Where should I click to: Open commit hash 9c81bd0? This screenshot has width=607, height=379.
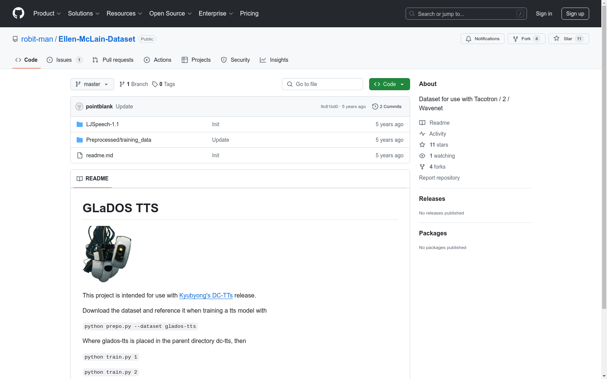coord(329,106)
